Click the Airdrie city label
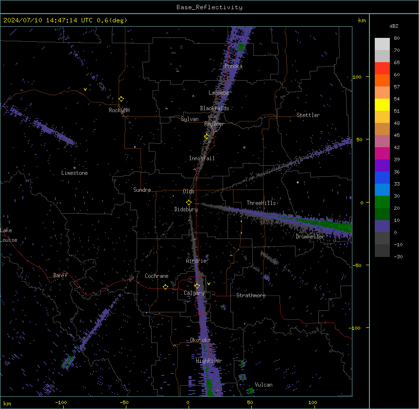 (196, 261)
